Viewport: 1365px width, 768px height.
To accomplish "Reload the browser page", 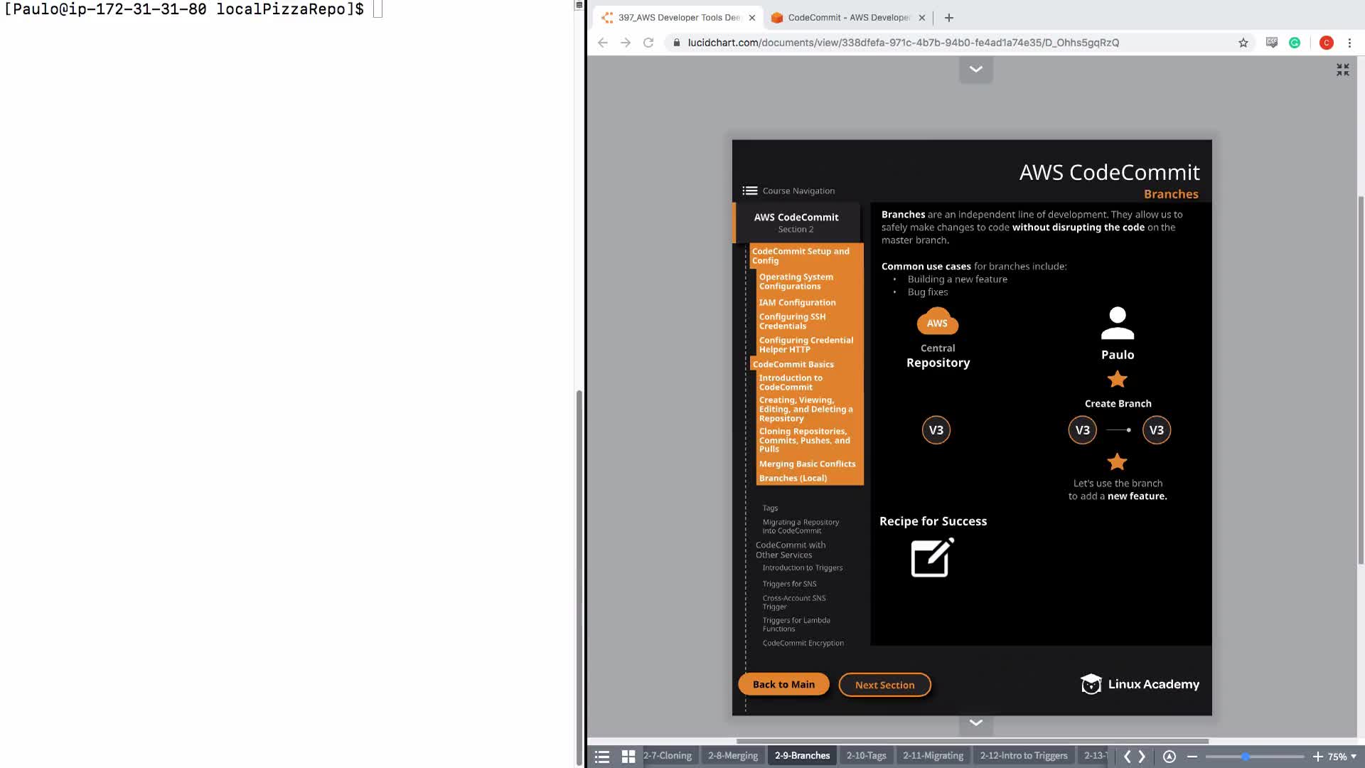I will (648, 43).
